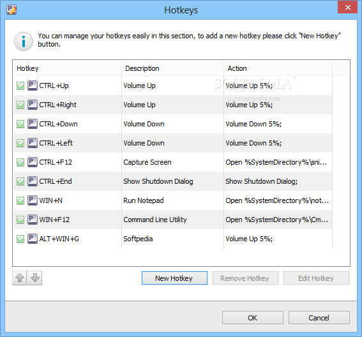This screenshot has width=362, height=337.
Task: Click the Volume Down 5%; action in CTRL+Down row
Action: (253, 124)
